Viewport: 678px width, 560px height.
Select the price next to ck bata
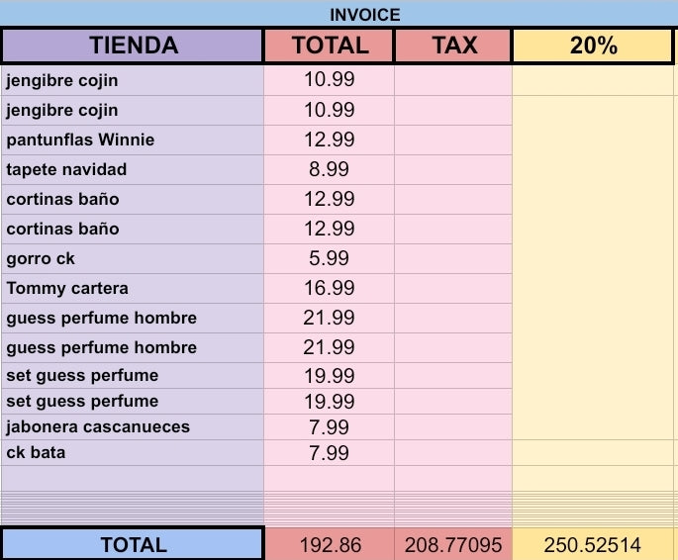(329, 452)
